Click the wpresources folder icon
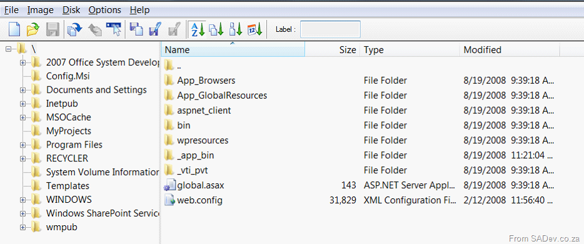The width and height of the screenshot is (584, 244). [x=169, y=140]
